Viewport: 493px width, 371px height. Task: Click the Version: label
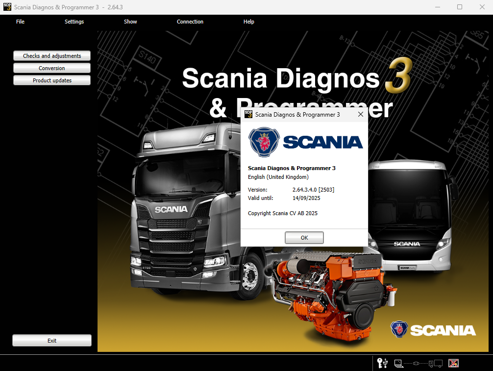tap(257, 190)
